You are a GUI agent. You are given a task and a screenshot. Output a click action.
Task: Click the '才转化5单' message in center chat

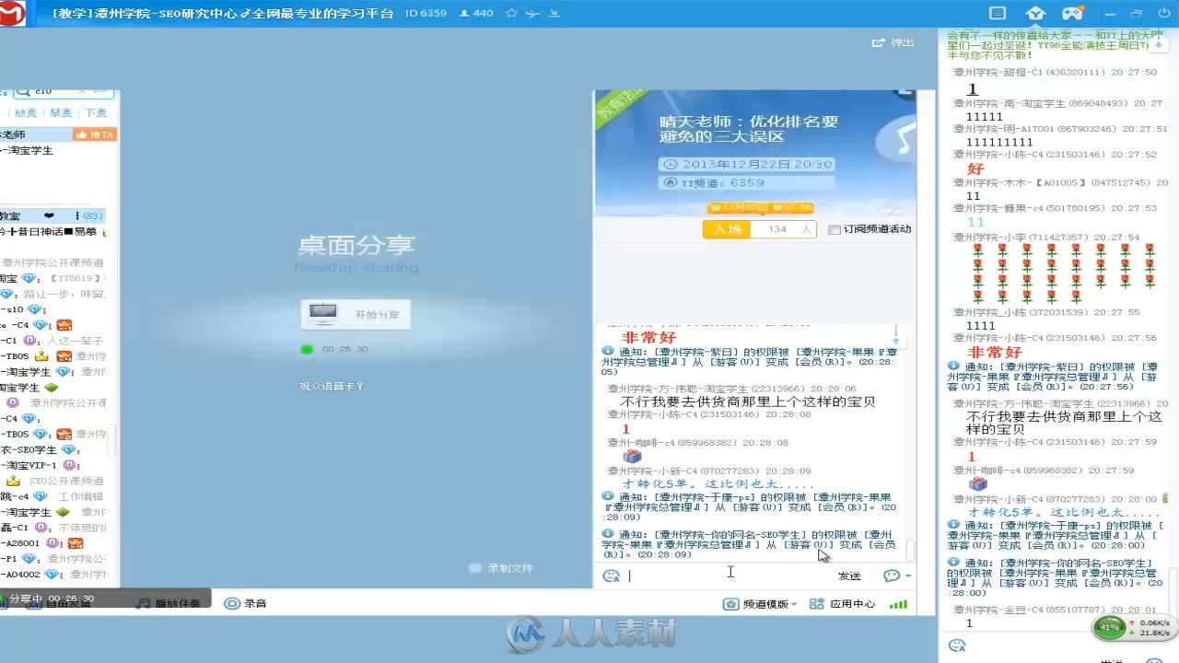[x=718, y=483]
